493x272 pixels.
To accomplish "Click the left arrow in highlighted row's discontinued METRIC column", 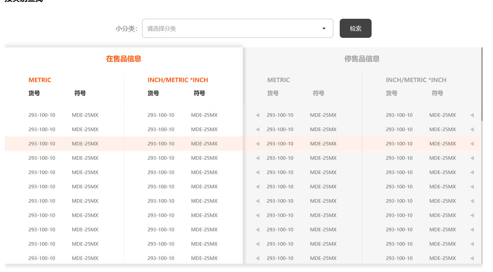I will point(257,144).
